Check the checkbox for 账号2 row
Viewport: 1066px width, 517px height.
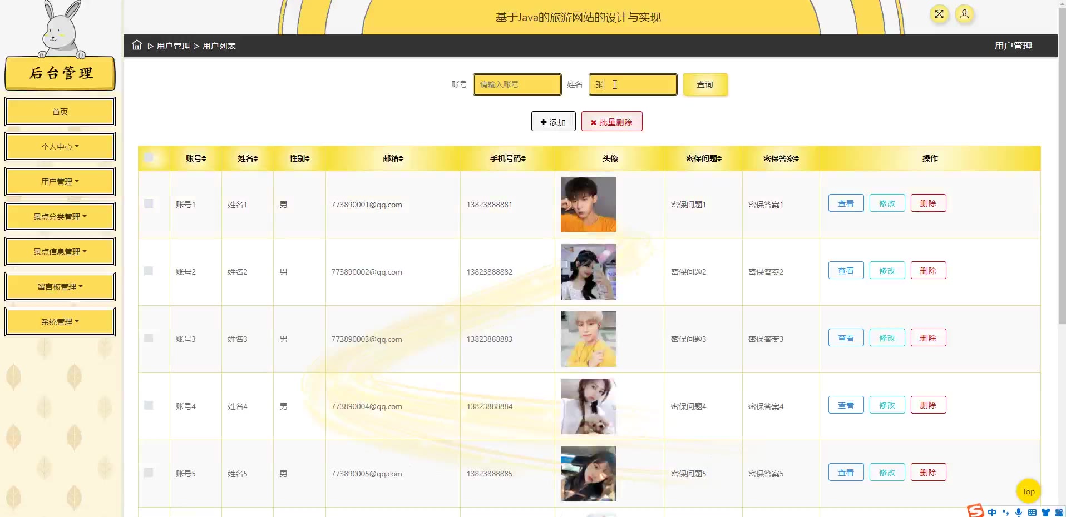coord(149,271)
